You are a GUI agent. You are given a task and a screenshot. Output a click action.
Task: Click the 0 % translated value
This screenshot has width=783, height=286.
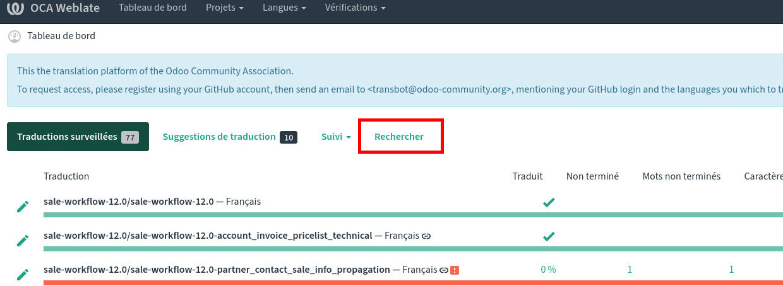[x=548, y=270]
